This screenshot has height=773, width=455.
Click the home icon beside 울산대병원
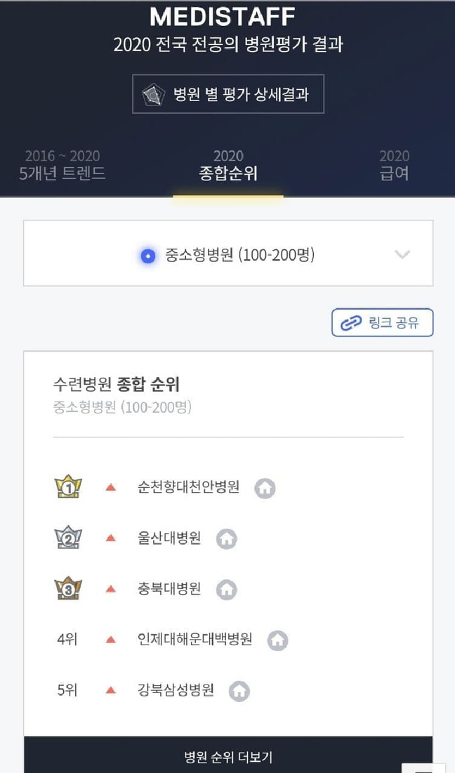pyautogui.click(x=226, y=539)
